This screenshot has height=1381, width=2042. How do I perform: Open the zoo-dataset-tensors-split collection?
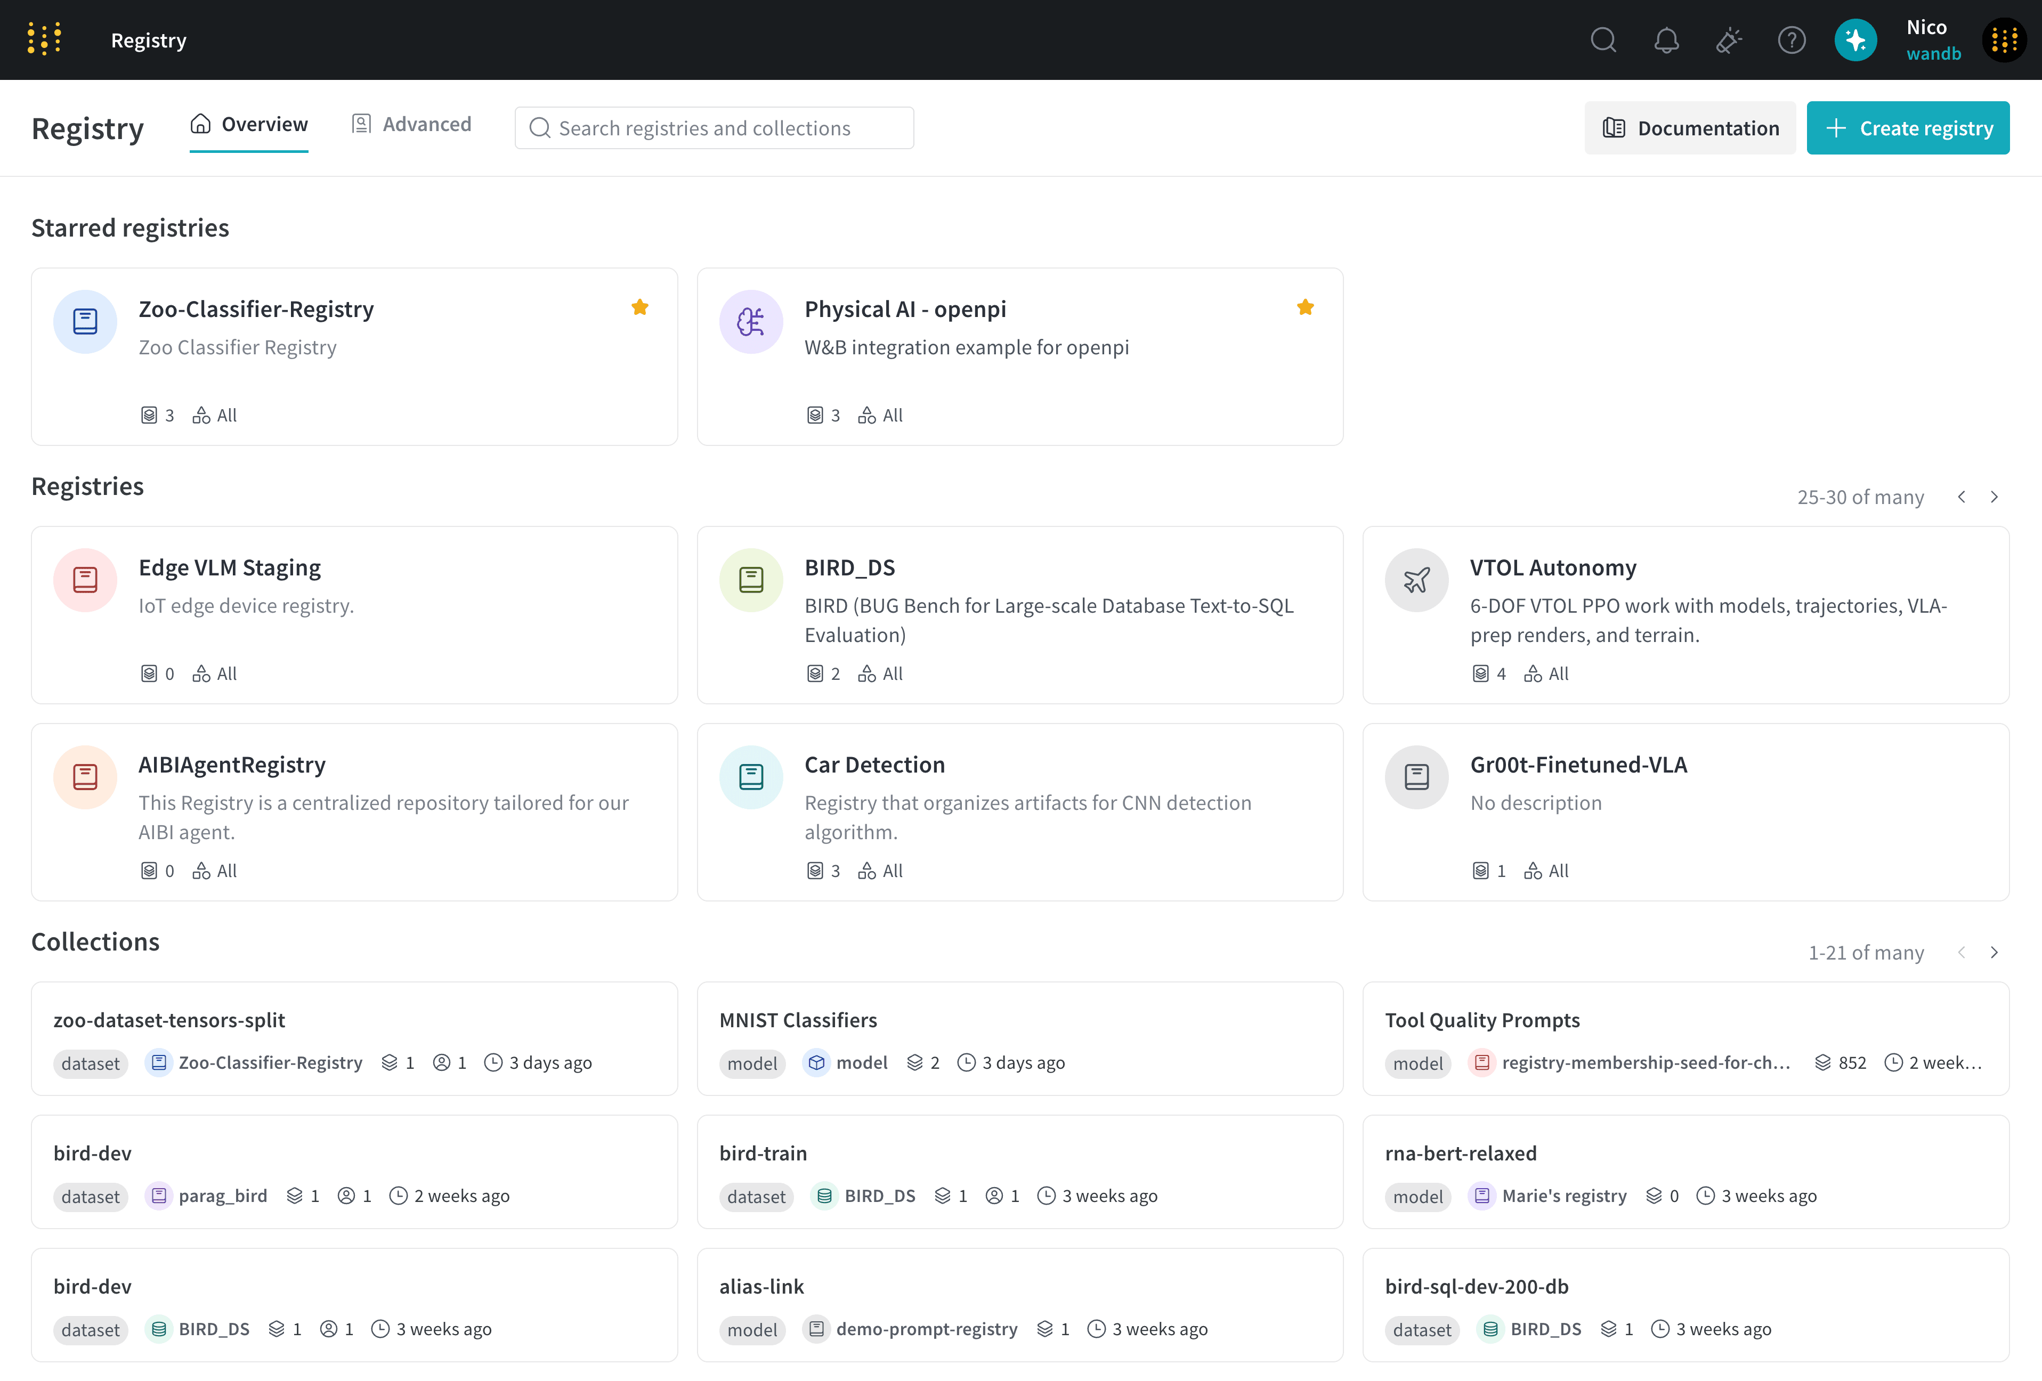point(169,1020)
